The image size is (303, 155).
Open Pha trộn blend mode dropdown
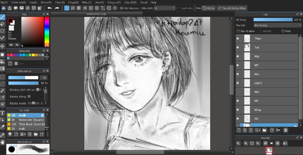[277, 25]
